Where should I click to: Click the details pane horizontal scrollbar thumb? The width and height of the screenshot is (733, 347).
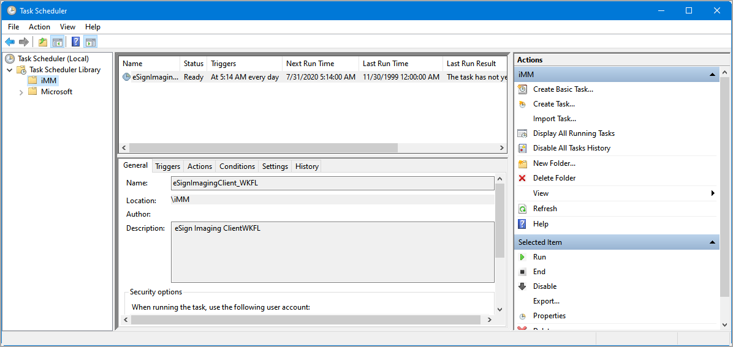coord(306,320)
